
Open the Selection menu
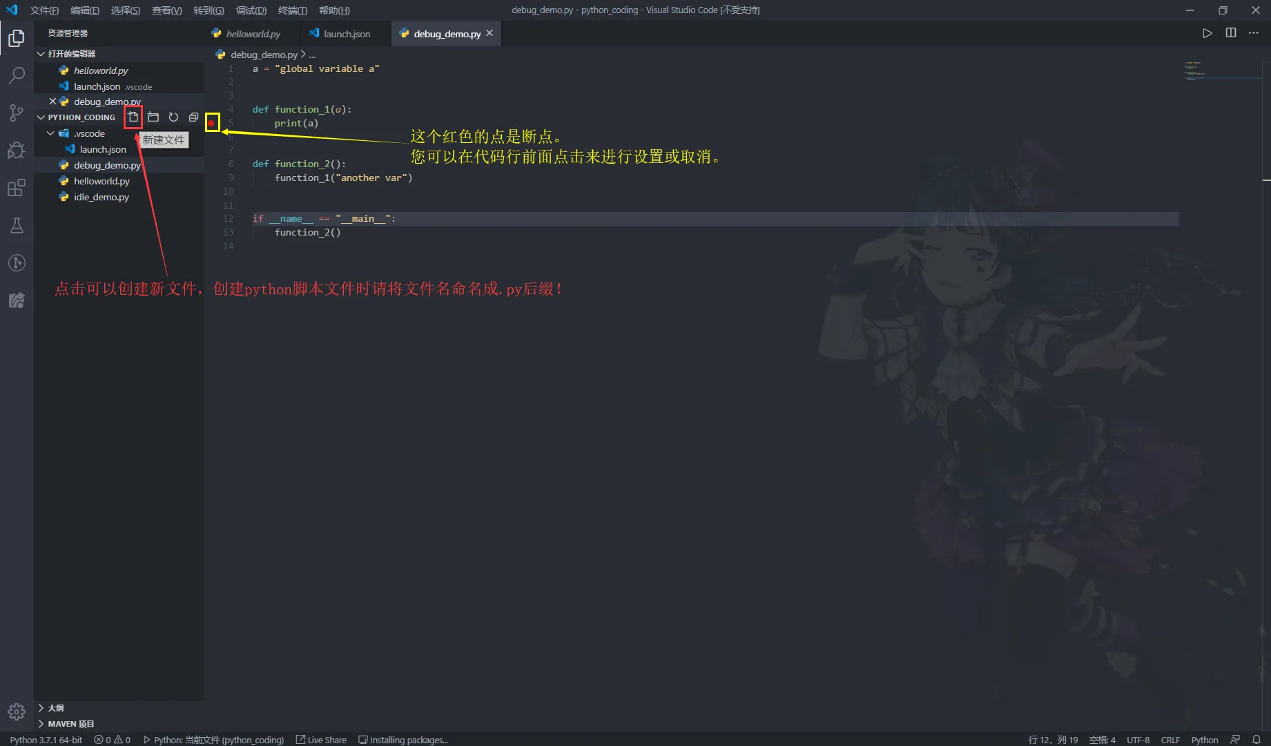[x=126, y=10]
